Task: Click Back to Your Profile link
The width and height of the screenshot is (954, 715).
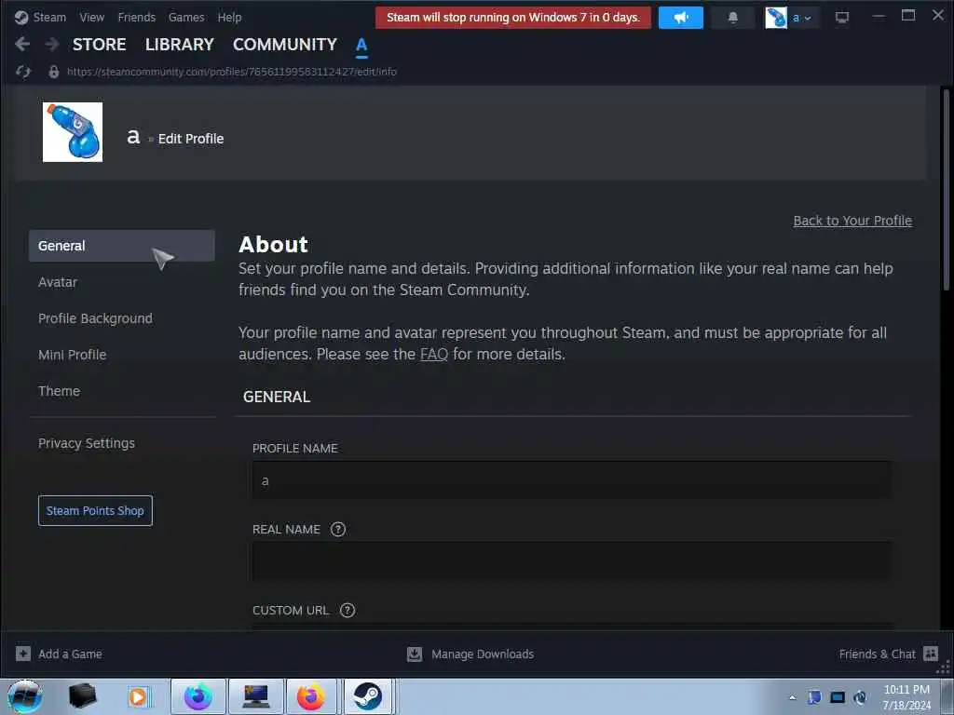Action: [852, 221]
